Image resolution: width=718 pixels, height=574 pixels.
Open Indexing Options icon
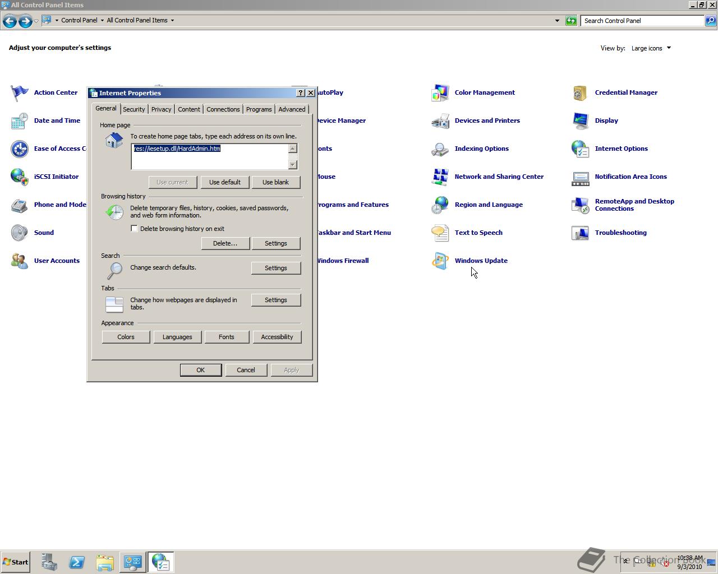click(440, 149)
